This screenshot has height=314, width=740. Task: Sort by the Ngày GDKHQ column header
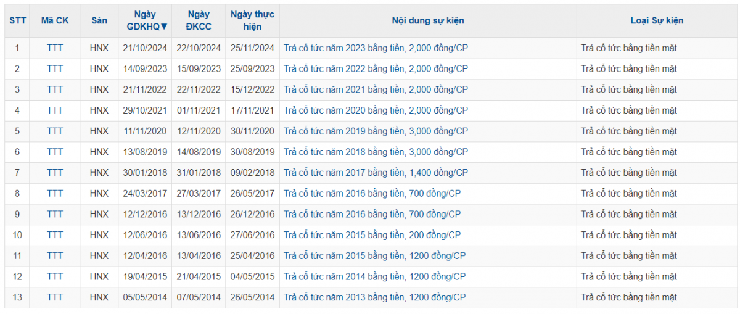point(146,20)
